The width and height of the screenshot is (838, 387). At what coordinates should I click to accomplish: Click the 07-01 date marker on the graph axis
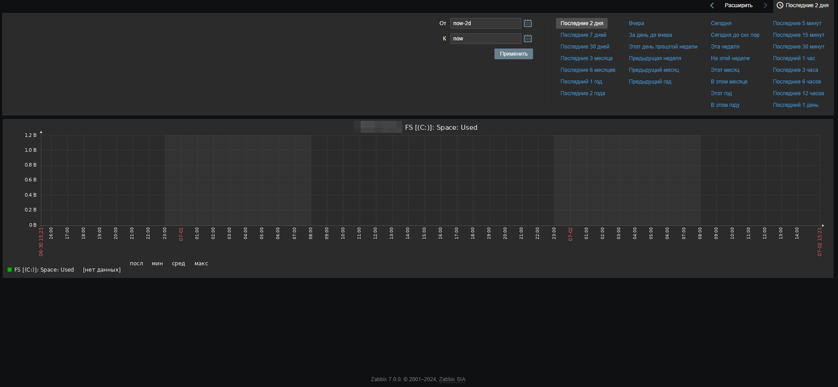point(181,234)
